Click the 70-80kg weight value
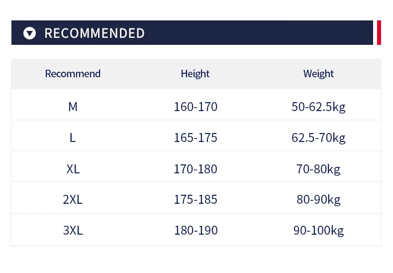 (318, 169)
